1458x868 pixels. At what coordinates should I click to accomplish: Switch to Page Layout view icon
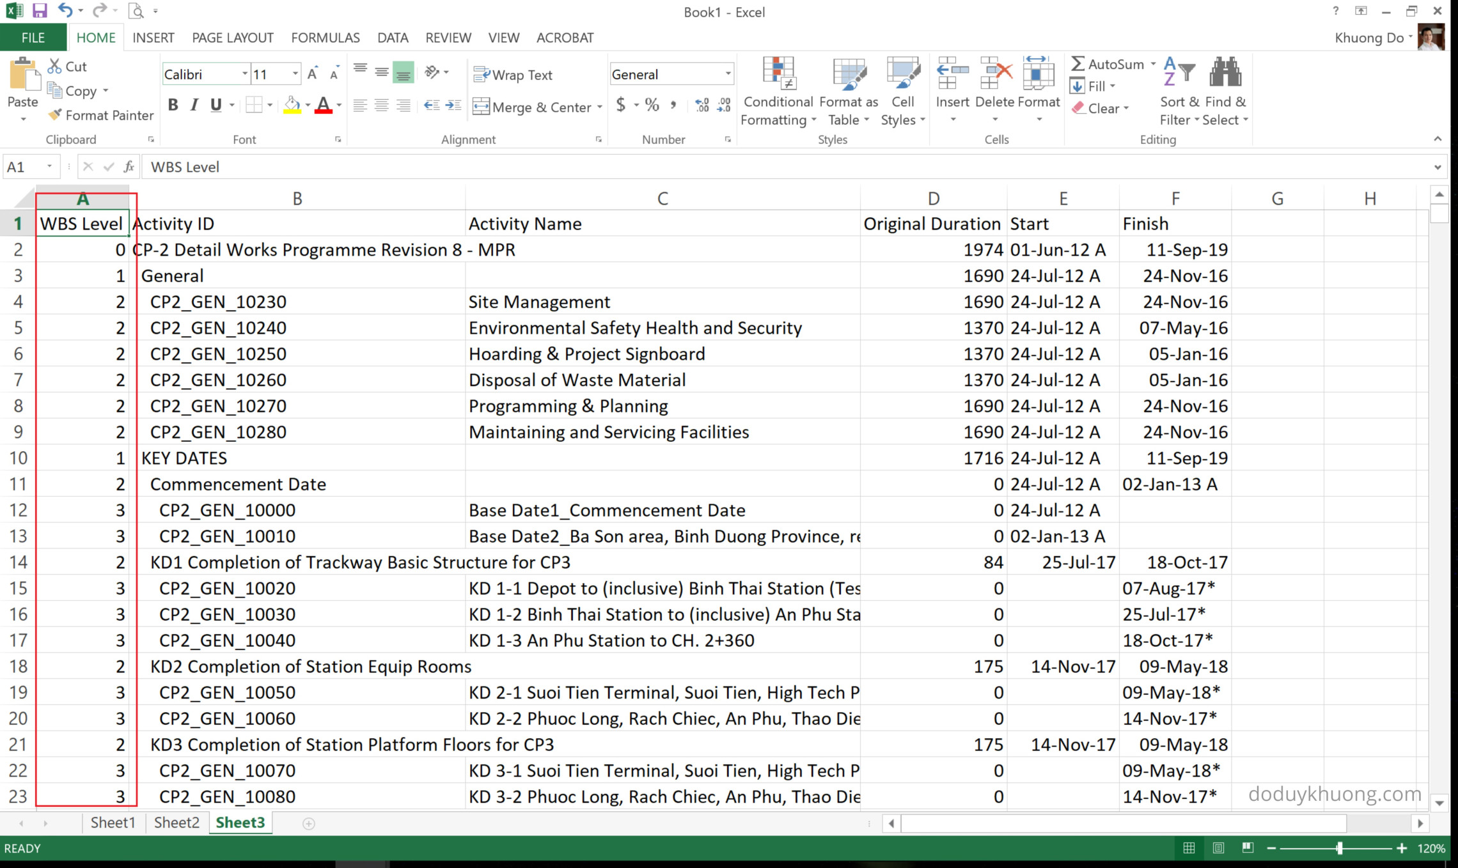click(1218, 848)
